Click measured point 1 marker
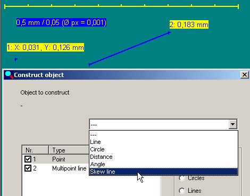Screen dimensions: 250x196 [16, 59]
